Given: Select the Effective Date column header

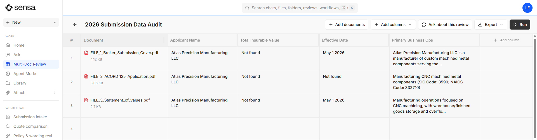Looking at the screenshot, I should (x=354, y=40).
